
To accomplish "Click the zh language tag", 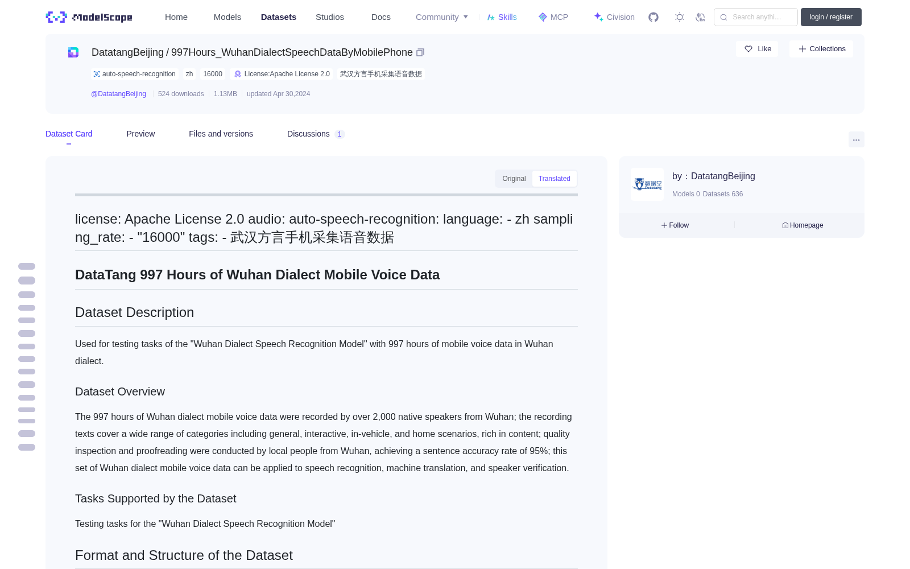I will coord(189,74).
